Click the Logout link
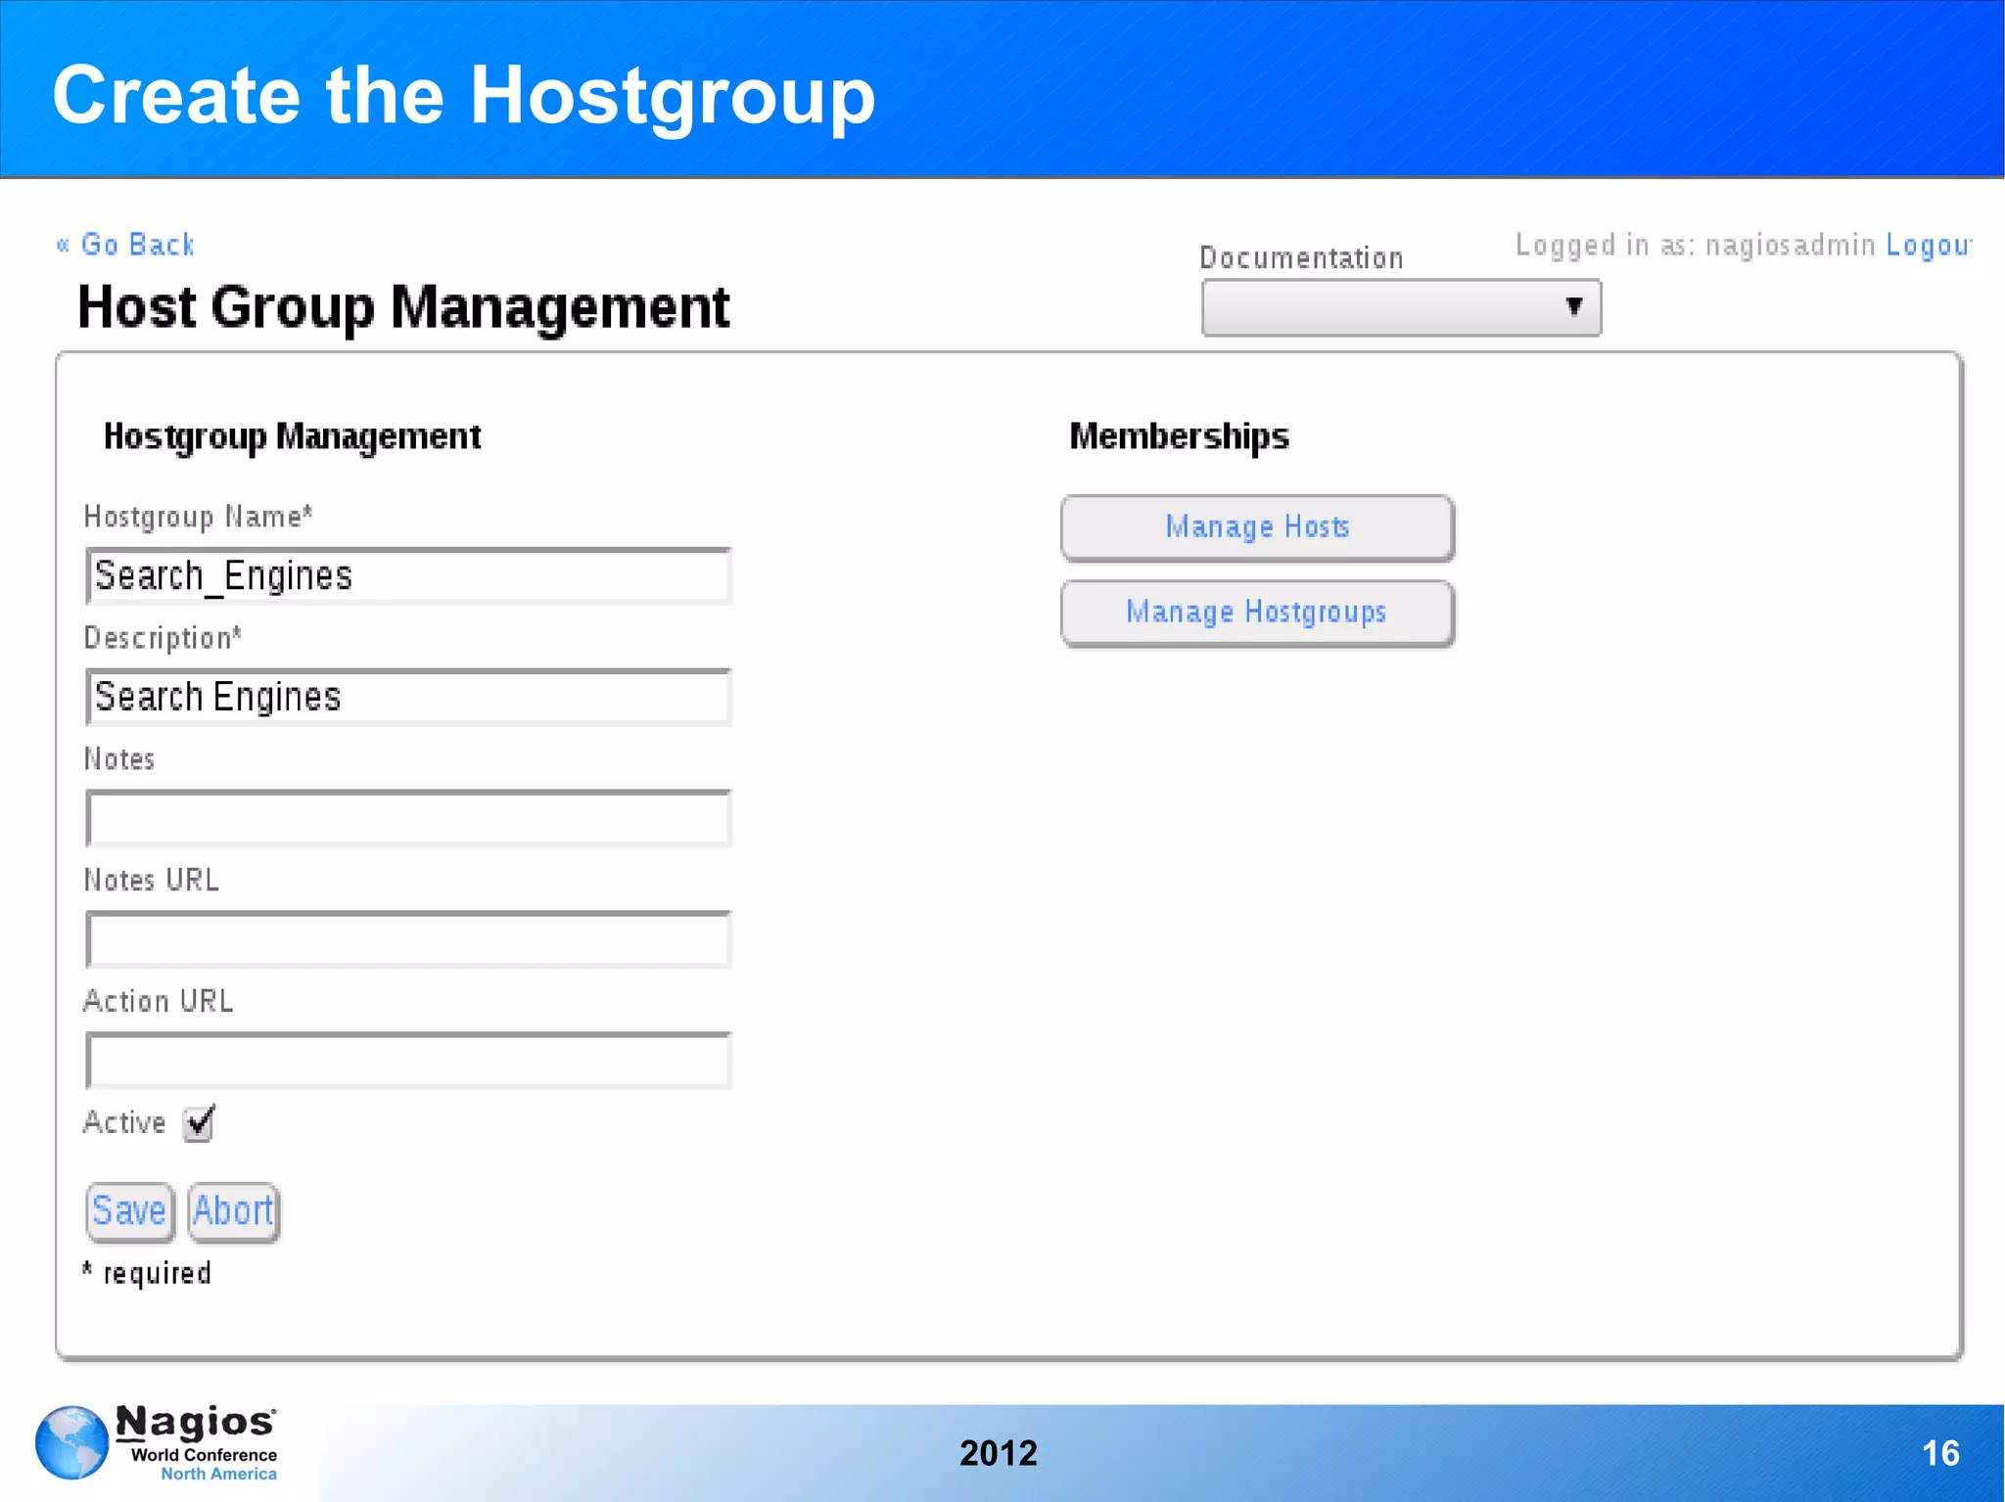The height and width of the screenshot is (1502, 2005). 1929,245
